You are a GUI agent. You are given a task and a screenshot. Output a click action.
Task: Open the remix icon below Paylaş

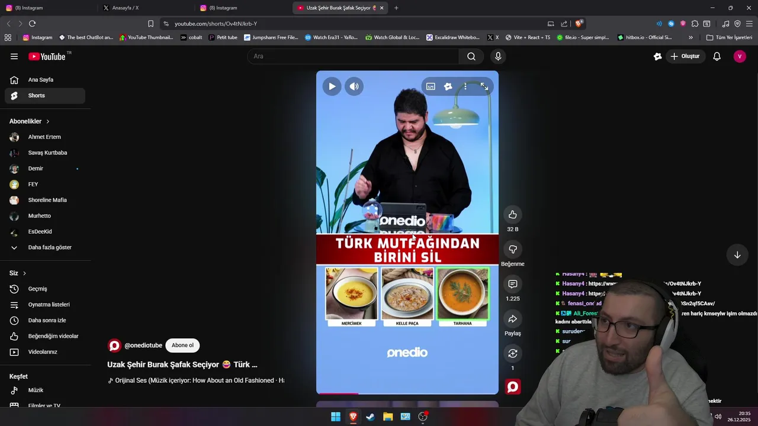(x=513, y=354)
